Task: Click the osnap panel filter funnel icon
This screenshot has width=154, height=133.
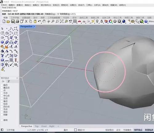Action: (9, 81)
